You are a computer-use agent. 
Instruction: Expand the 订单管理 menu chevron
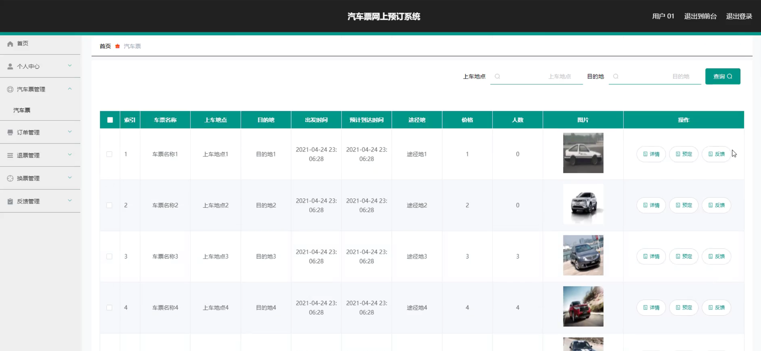(x=70, y=131)
